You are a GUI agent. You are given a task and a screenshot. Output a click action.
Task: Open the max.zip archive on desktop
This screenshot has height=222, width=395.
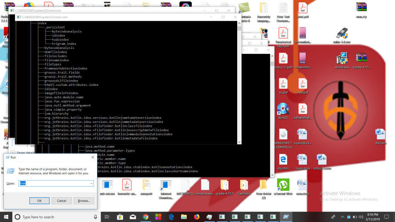point(361,8)
